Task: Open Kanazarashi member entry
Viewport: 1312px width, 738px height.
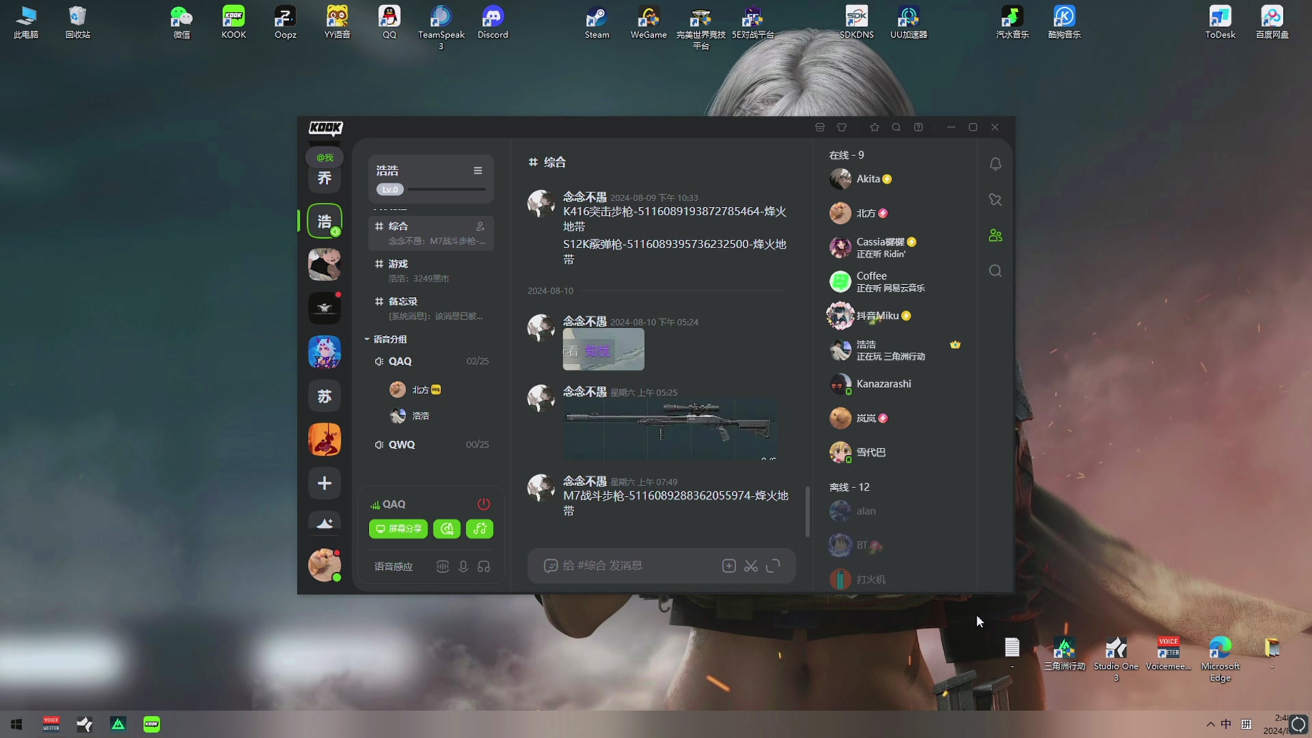Action: pyautogui.click(x=895, y=384)
